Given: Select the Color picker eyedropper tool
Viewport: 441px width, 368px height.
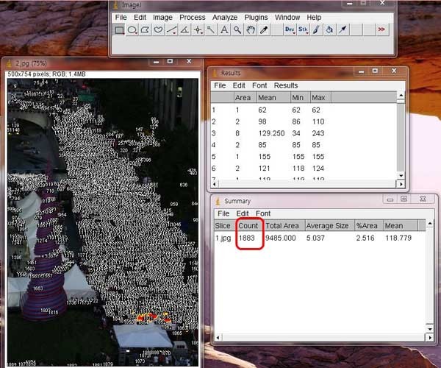Looking at the screenshot, I should [264, 30].
